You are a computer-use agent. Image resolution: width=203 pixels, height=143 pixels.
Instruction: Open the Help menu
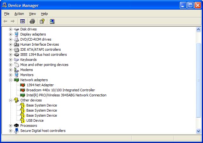tap(44, 14)
